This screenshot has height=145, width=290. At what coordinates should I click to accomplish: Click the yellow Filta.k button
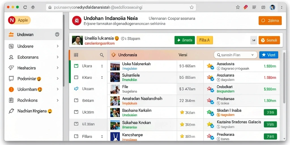[205, 40]
